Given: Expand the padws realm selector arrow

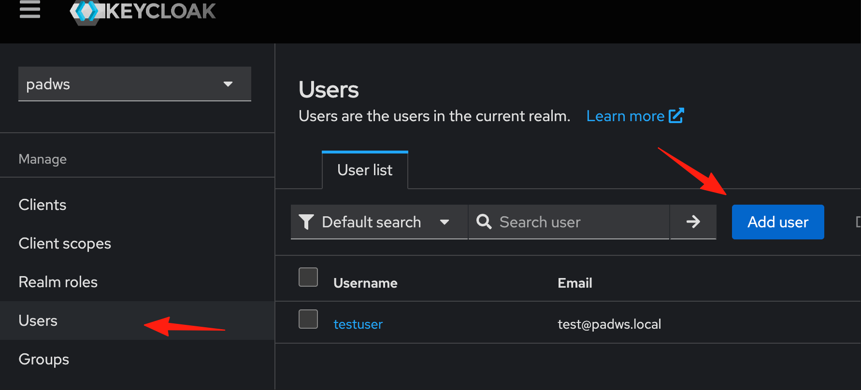Looking at the screenshot, I should [228, 84].
